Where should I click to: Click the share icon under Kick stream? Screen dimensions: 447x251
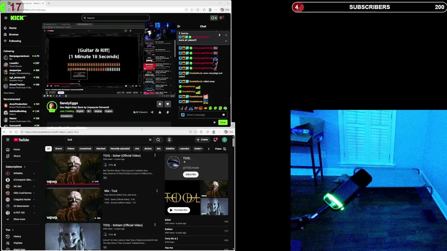pyautogui.click(x=152, y=112)
